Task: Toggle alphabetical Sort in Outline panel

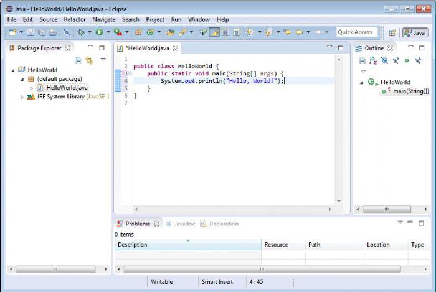Action: tap(373, 60)
